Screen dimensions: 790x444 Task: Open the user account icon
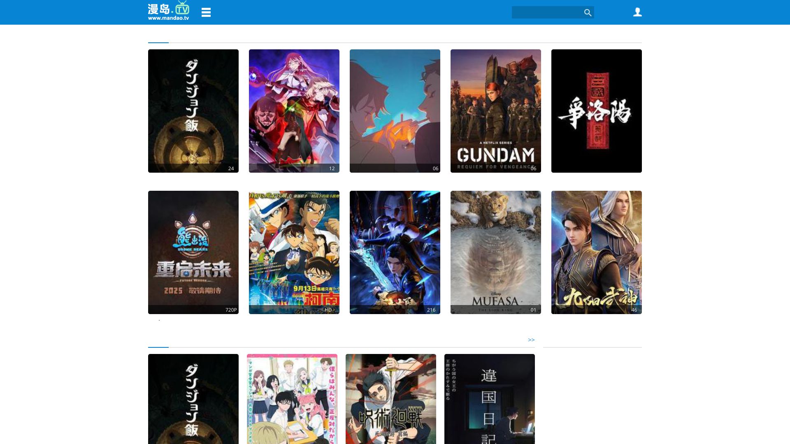pyautogui.click(x=637, y=12)
